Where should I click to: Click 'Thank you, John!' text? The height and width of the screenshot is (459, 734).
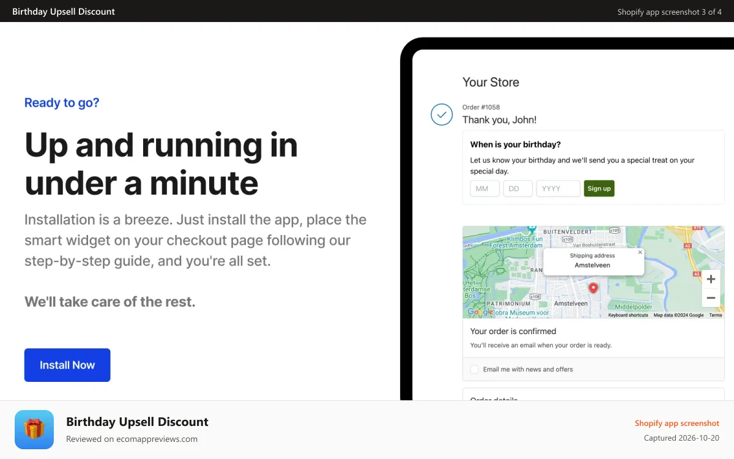pyautogui.click(x=499, y=120)
